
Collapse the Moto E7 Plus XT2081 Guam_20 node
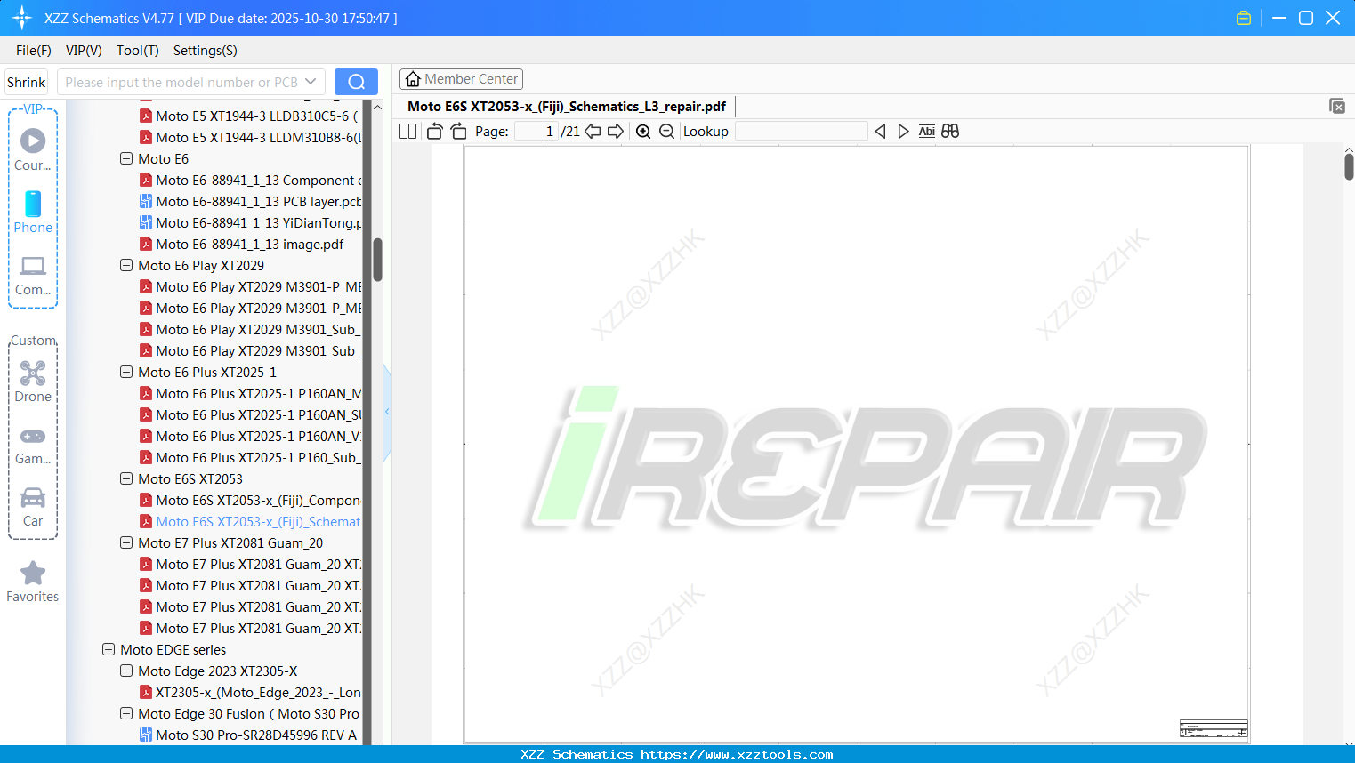click(x=126, y=543)
